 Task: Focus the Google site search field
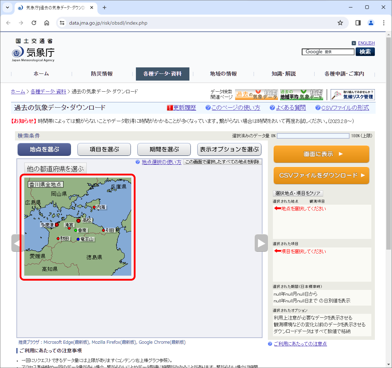click(328, 52)
